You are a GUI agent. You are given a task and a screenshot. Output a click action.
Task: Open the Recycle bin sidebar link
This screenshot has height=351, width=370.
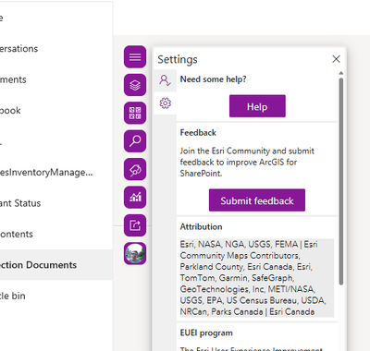pyautogui.click(x=13, y=296)
